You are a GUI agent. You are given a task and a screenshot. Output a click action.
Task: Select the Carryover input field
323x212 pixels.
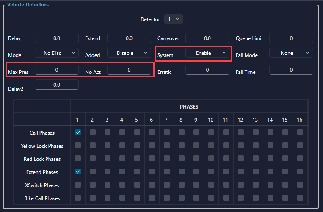pyautogui.click(x=207, y=38)
